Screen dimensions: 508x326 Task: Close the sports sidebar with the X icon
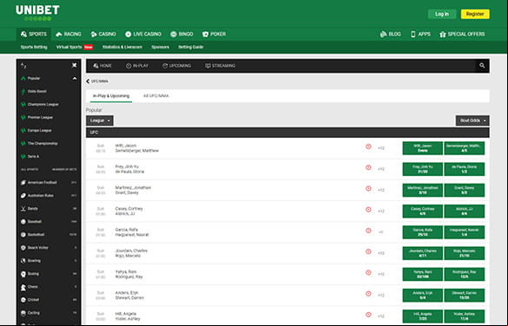point(74,65)
